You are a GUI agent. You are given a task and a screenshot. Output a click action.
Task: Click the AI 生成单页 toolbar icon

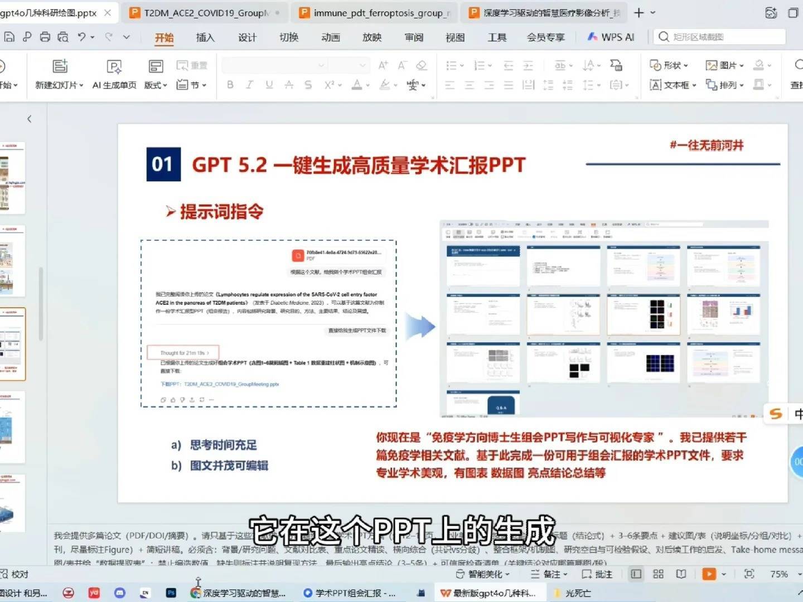pos(114,72)
